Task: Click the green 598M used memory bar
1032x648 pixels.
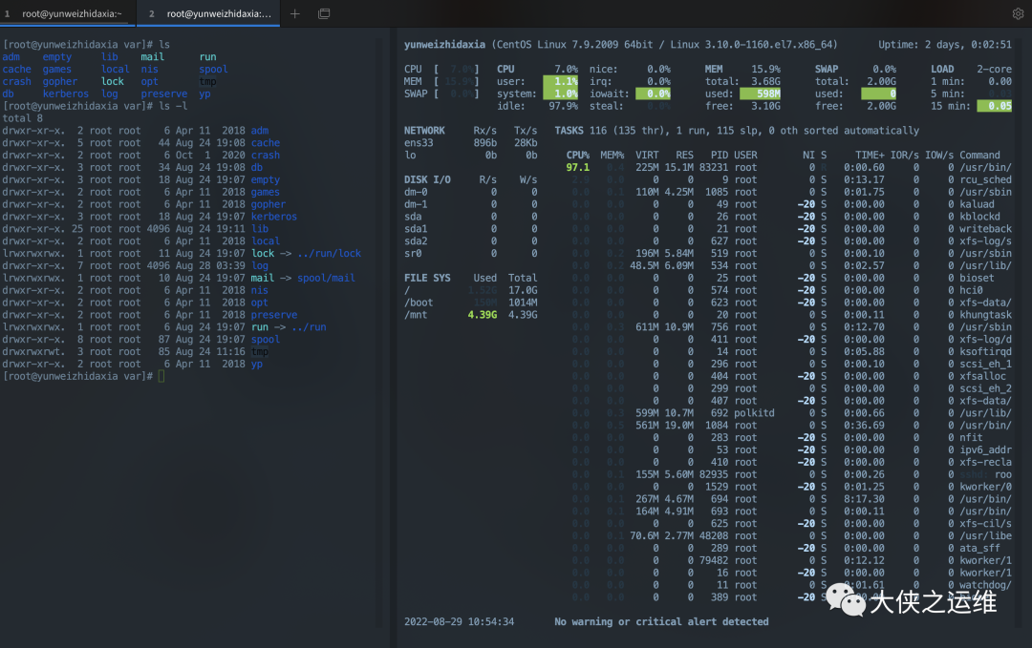Action: (x=760, y=94)
